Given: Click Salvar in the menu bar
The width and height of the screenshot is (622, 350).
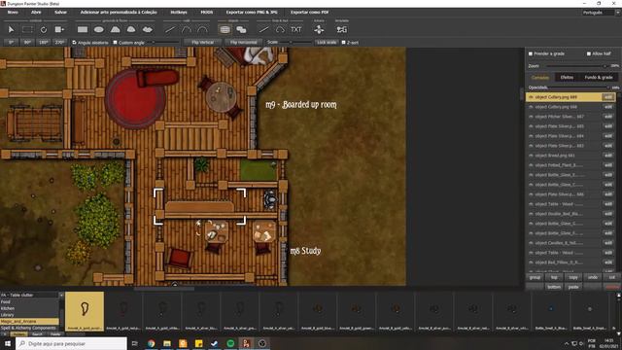Looking at the screenshot, I should pos(60,13).
